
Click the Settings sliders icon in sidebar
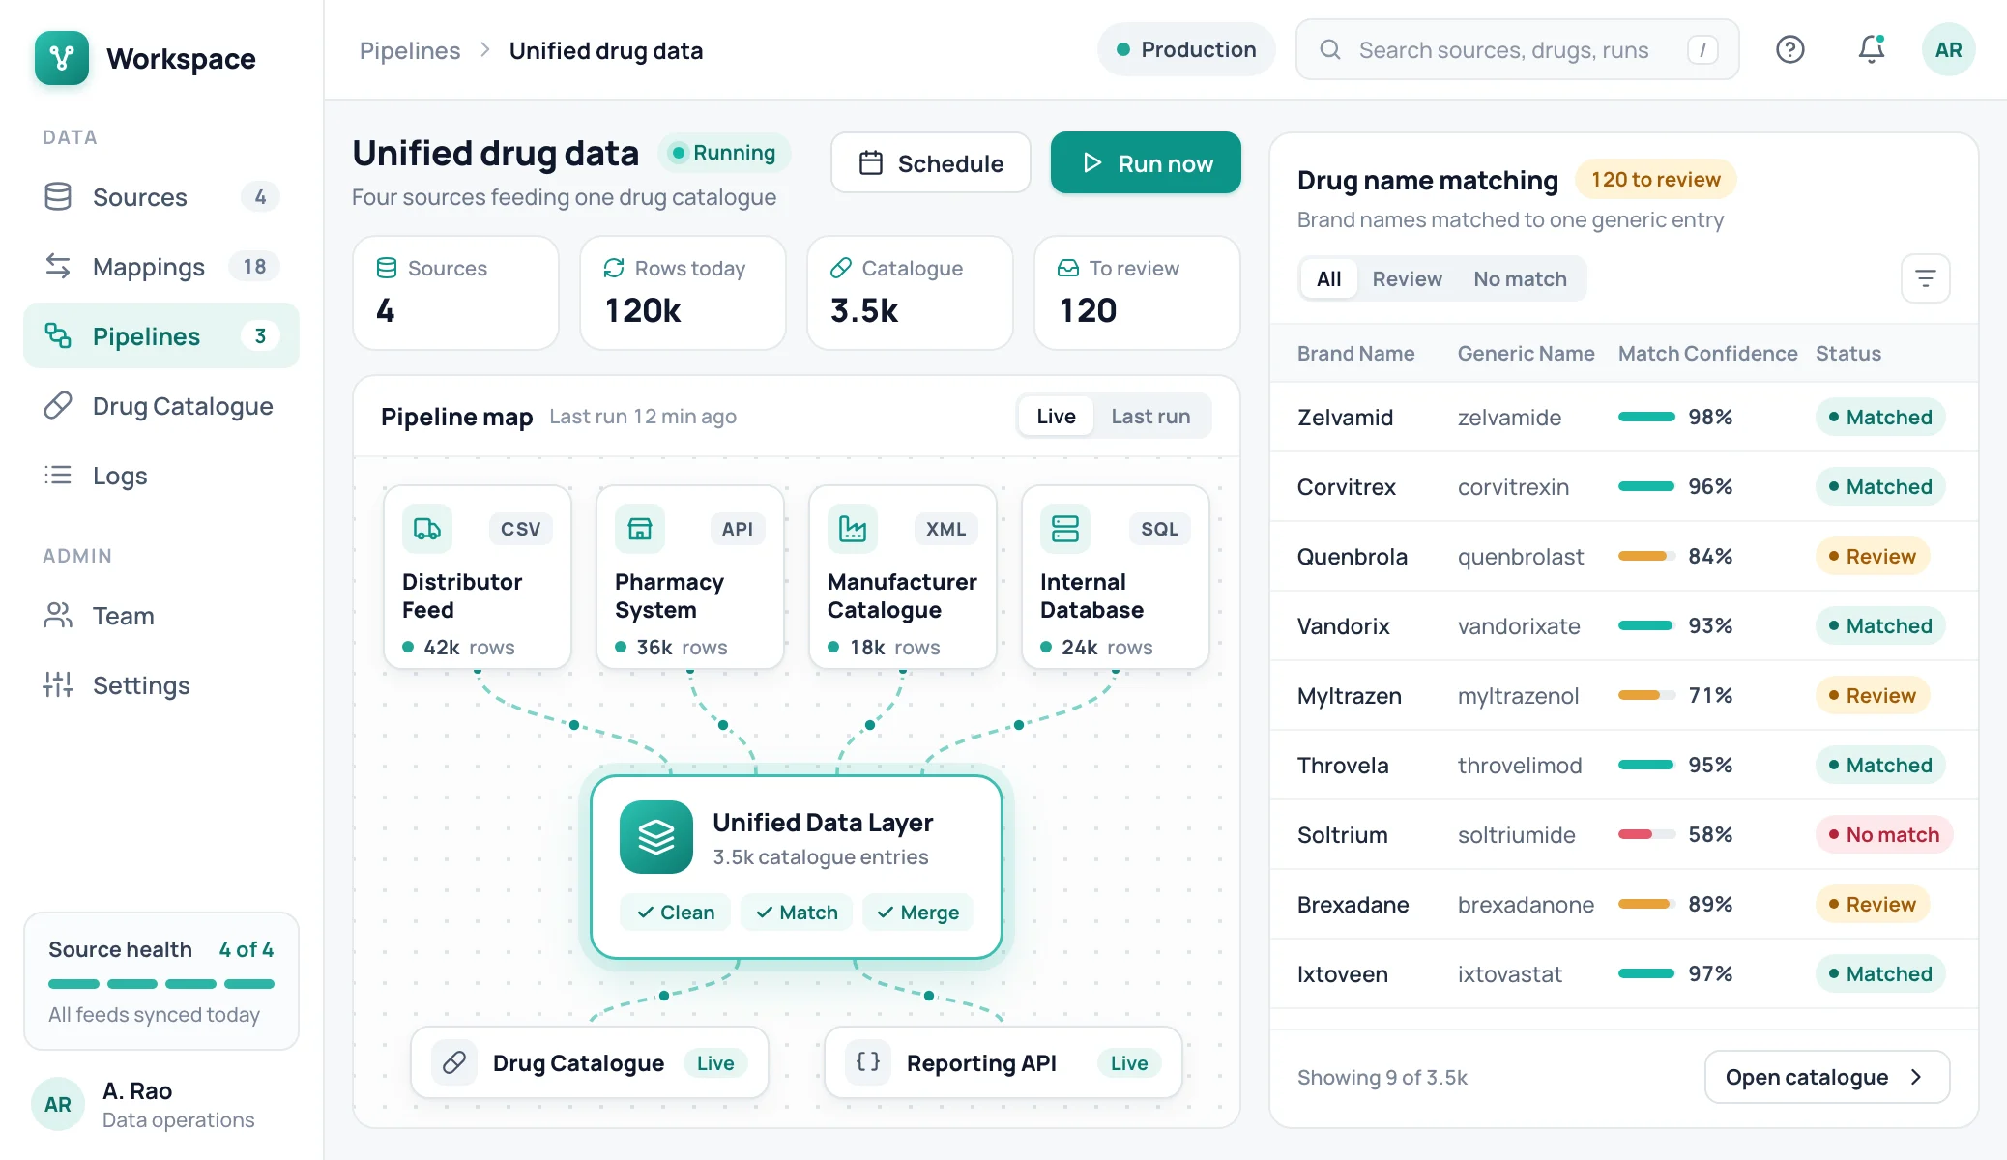(58, 684)
